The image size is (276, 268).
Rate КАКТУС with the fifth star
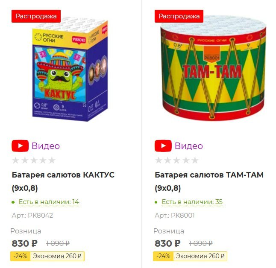pyautogui.click(x=52, y=160)
